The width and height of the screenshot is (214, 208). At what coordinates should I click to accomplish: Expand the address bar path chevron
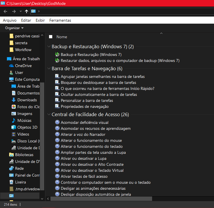(x=39, y=11)
